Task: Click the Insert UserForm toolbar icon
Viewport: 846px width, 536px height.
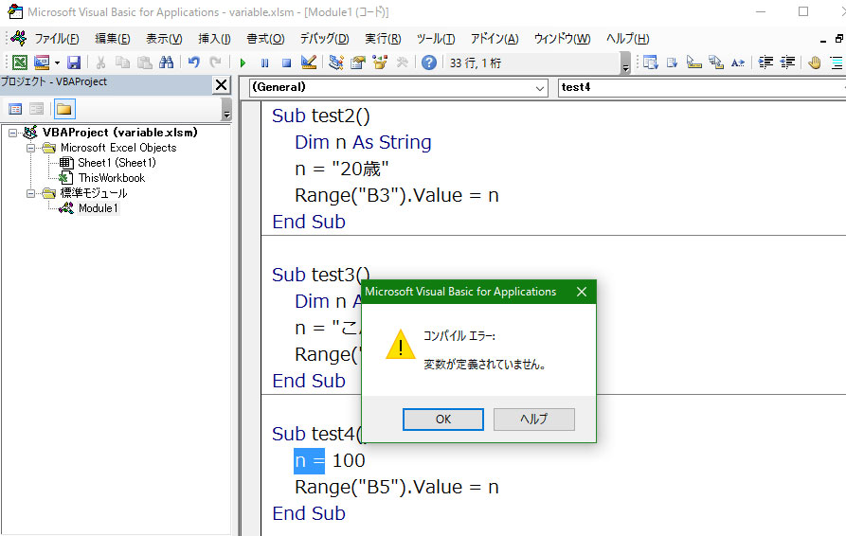Action: (42, 63)
